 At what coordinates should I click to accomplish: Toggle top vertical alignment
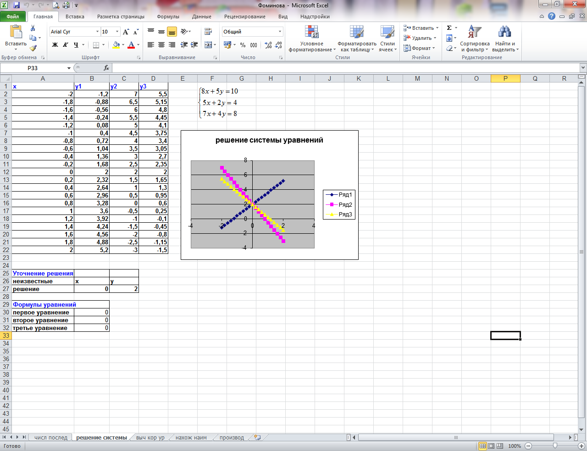(x=151, y=32)
